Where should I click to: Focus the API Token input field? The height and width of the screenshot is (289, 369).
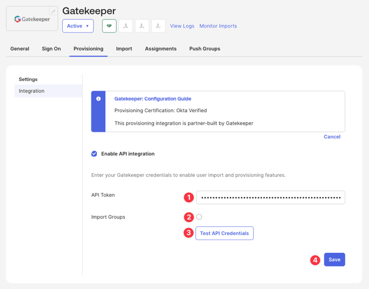(270, 197)
